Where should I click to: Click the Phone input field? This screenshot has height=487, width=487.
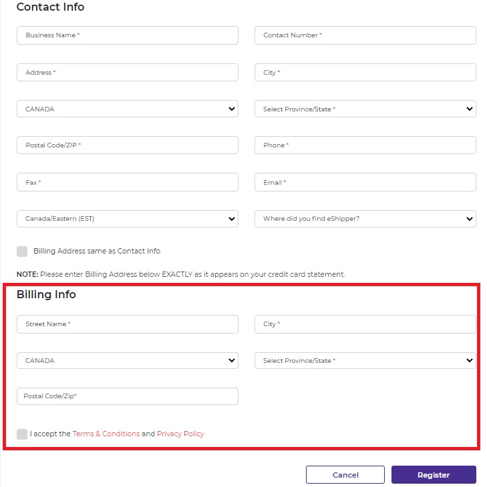coord(365,145)
